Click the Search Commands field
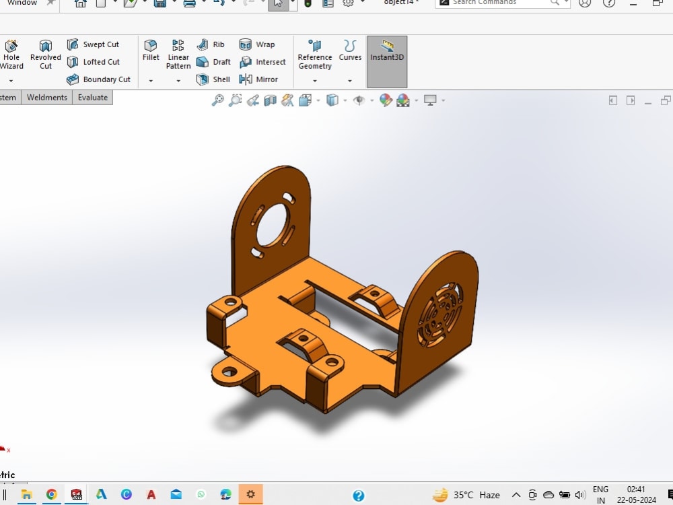The image size is (673, 505). pyautogui.click(x=498, y=3)
